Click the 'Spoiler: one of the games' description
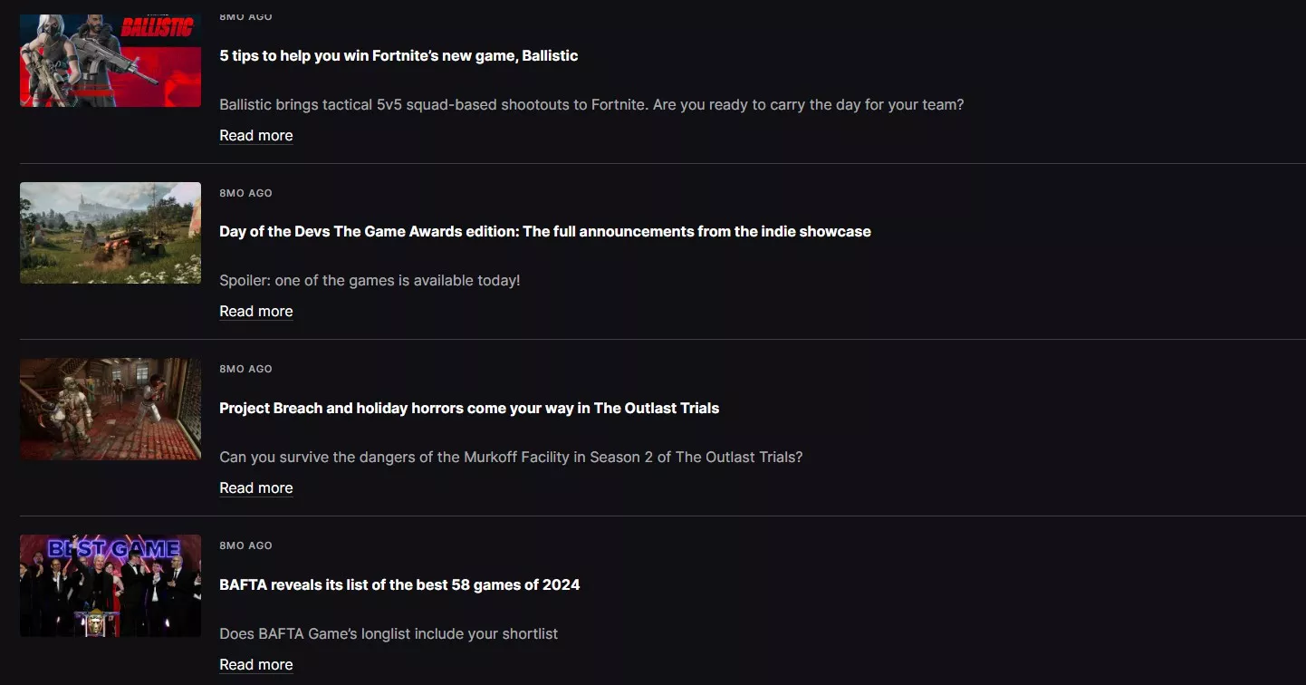Viewport: 1306px width, 685px height. point(370,280)
